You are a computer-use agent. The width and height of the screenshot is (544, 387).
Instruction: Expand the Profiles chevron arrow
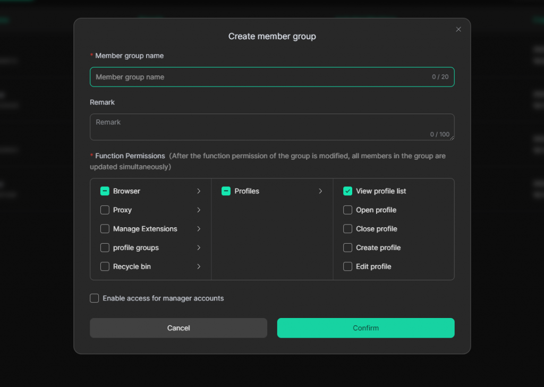tap(320, 191)
